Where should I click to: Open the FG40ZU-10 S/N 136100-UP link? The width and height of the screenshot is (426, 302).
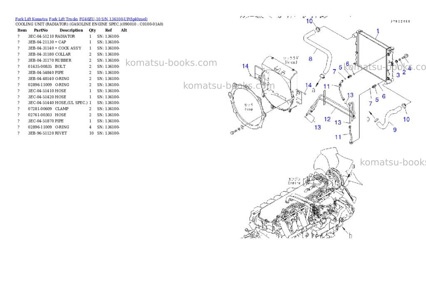click(113, 19)
